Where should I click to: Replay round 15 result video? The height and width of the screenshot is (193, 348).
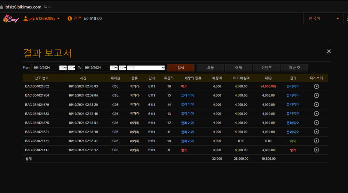[x=316, y=95]
